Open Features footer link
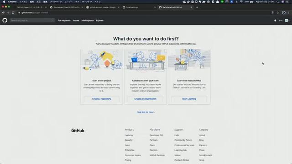292x164 pixels. (x=129, y=135)
